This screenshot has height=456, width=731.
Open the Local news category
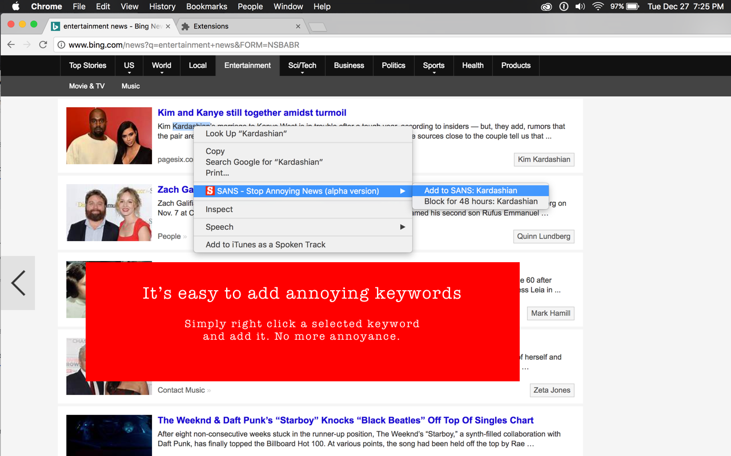198,66
